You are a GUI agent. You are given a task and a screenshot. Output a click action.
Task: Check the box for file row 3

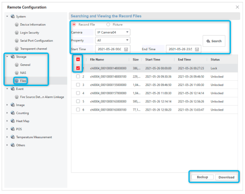pos(78,85)
